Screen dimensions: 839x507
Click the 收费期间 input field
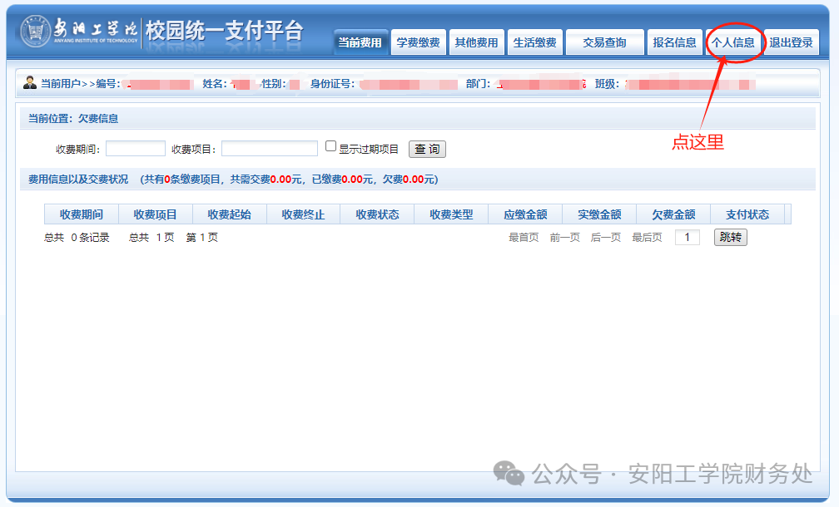tap(135, 149)
